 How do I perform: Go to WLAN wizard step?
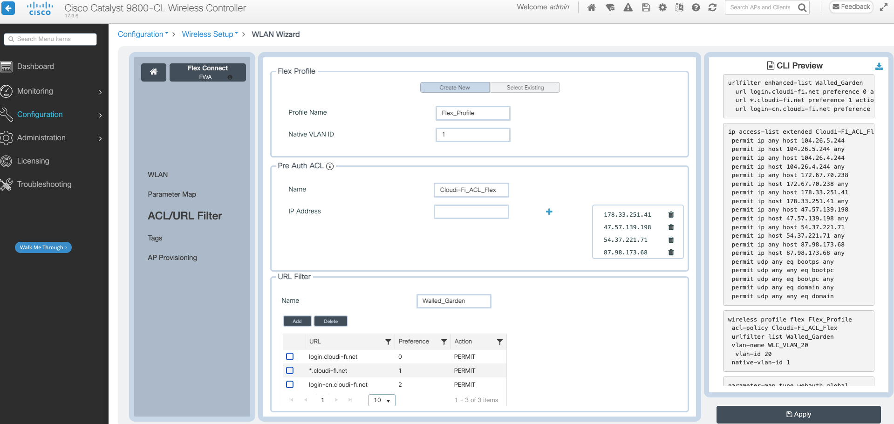158,175
